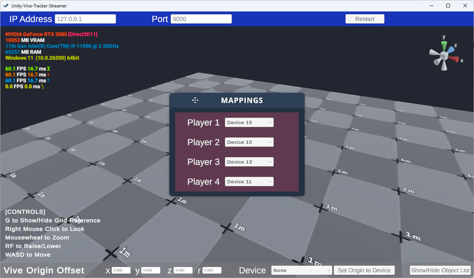Click 'G to Show/Hide Grid Reference' text

click(x=53, y=220)
